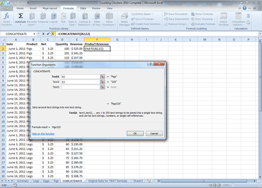The height and width of the screenshot is (188, 262).
Task: Open Date & Time functions icon
Action: coord(73,17)
